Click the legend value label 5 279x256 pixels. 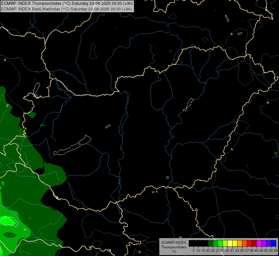tap(194, 251)
